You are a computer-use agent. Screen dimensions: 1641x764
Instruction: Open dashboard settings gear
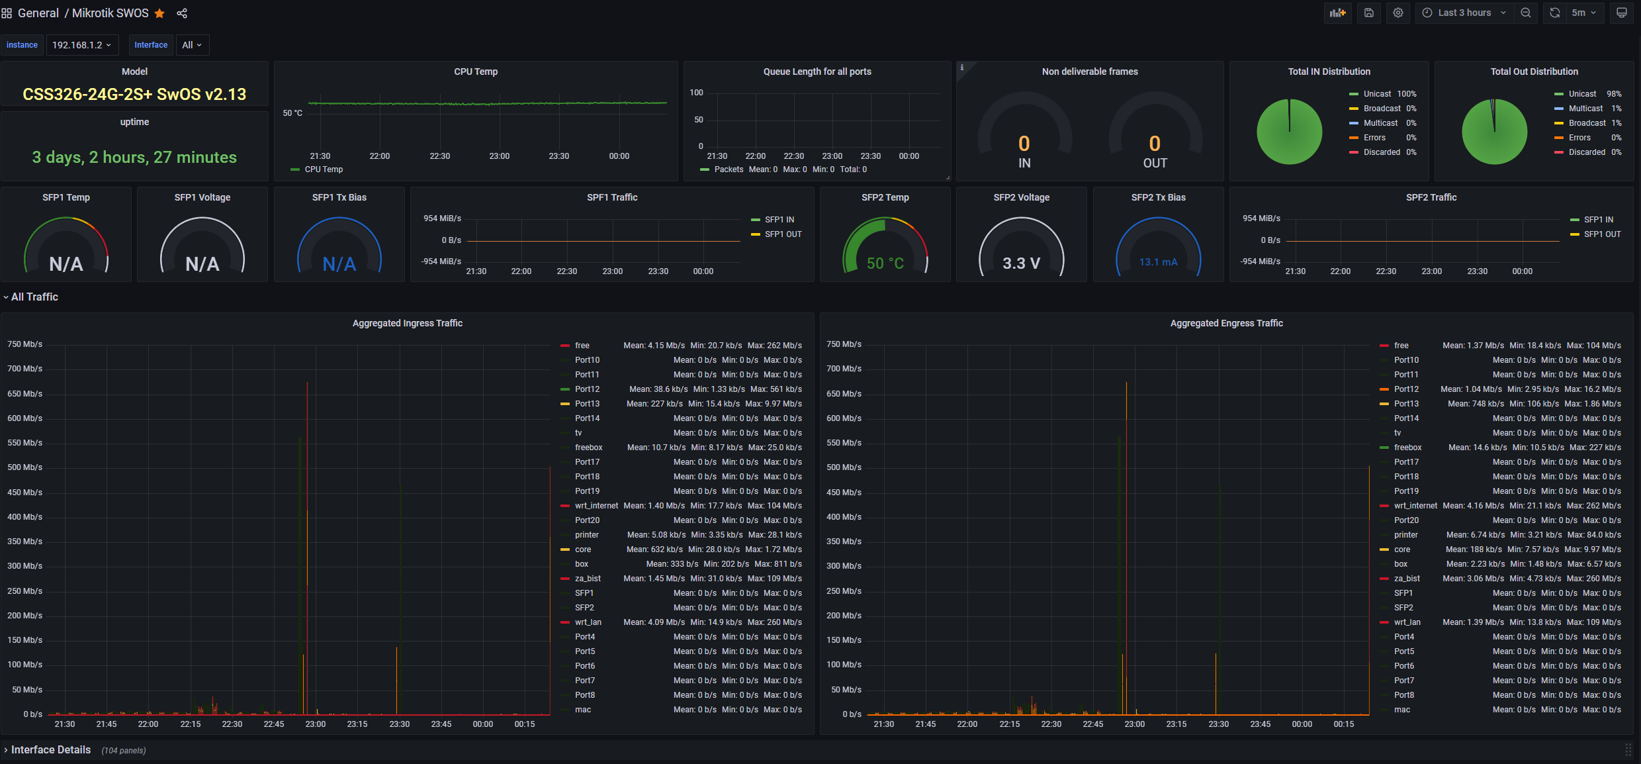(1397, 13)
